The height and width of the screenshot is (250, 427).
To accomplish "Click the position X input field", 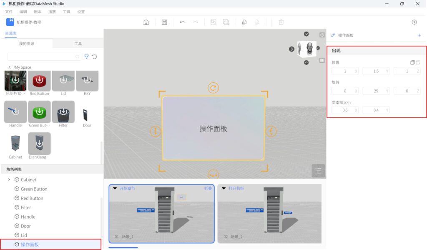I will click(x=342, y=71).
